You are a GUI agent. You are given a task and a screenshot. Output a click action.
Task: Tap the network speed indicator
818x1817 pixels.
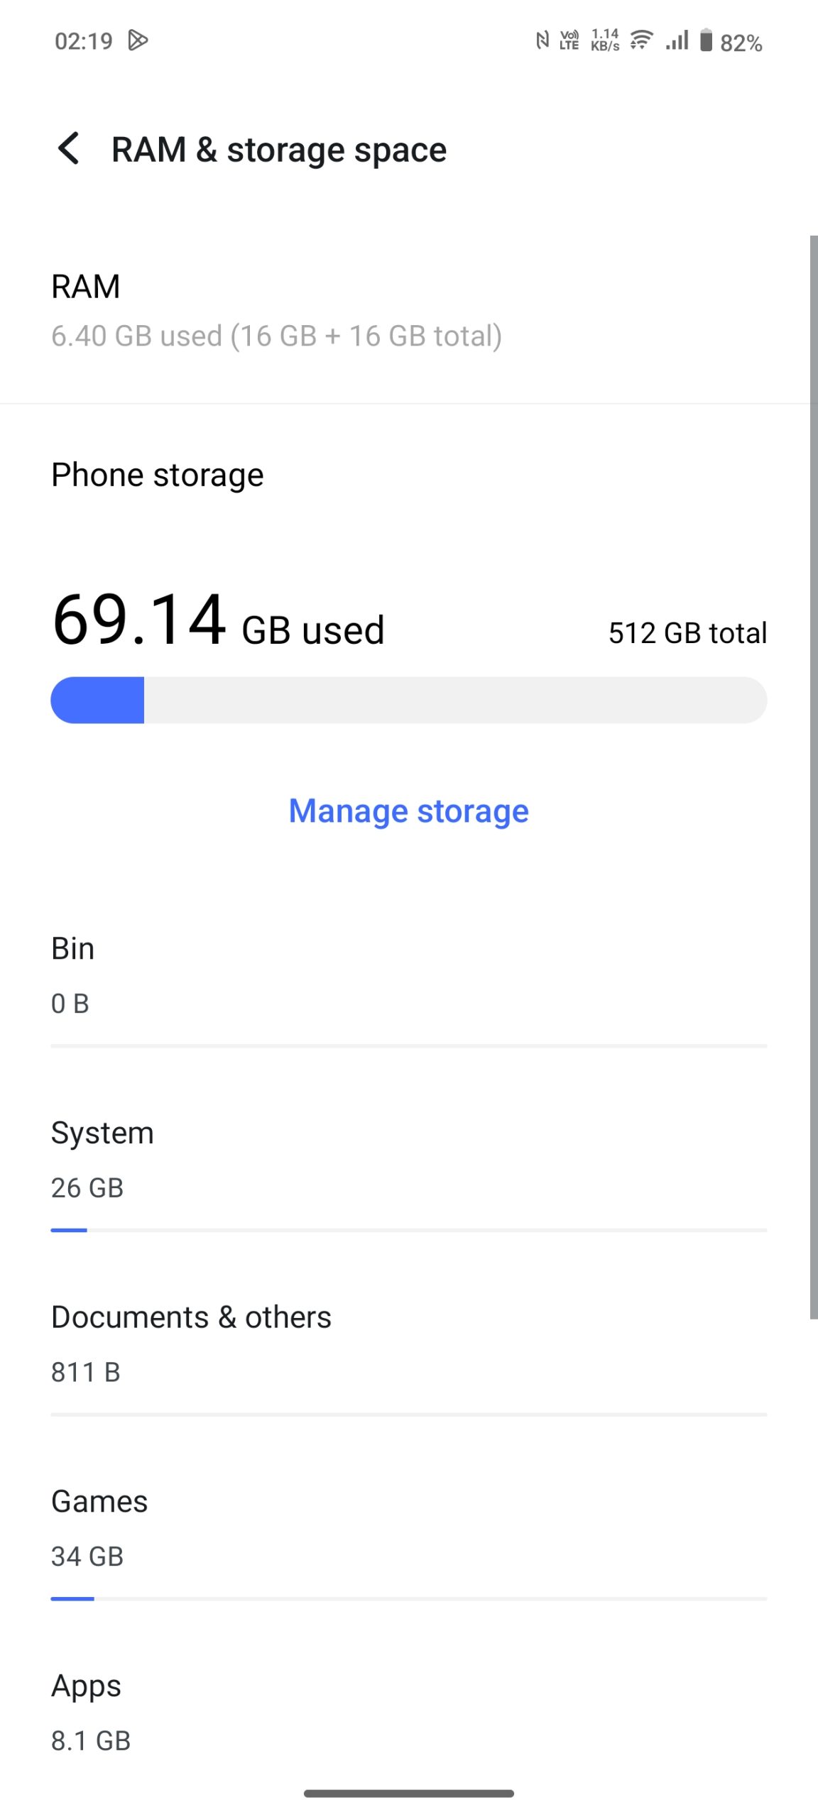click(x=605, y=40)
